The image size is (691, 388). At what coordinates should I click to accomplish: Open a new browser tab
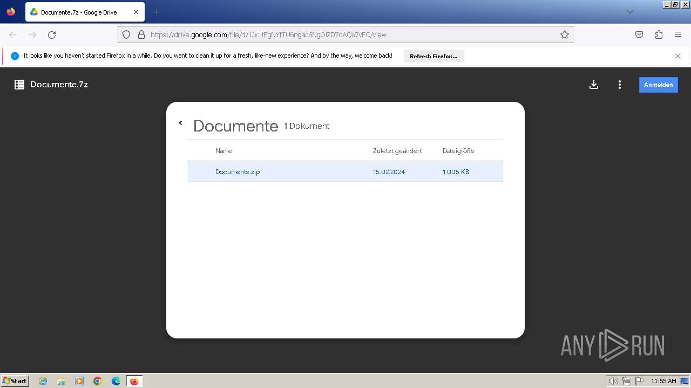[x=156, y=12]
